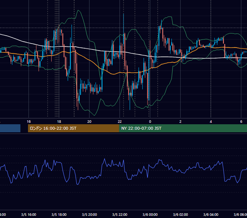Image resolution: width=247 pixels, height=218 pixels.
Task: Click the blue session bar left of ロンドン
Action: pyautogui.click(x=10, y=128)
